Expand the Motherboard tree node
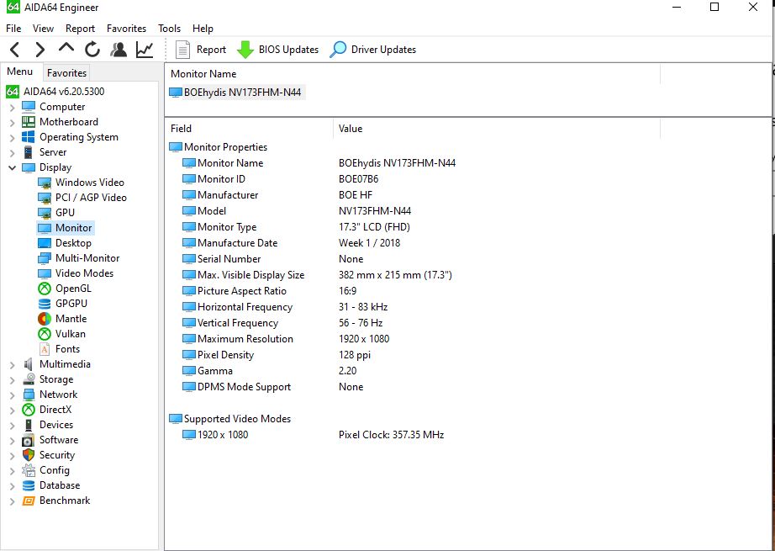The image size is (775, 551). point(13,122)
